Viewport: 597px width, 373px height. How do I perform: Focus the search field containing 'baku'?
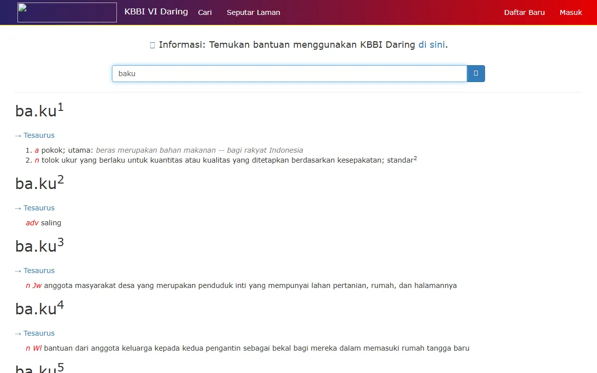[290, 74]
